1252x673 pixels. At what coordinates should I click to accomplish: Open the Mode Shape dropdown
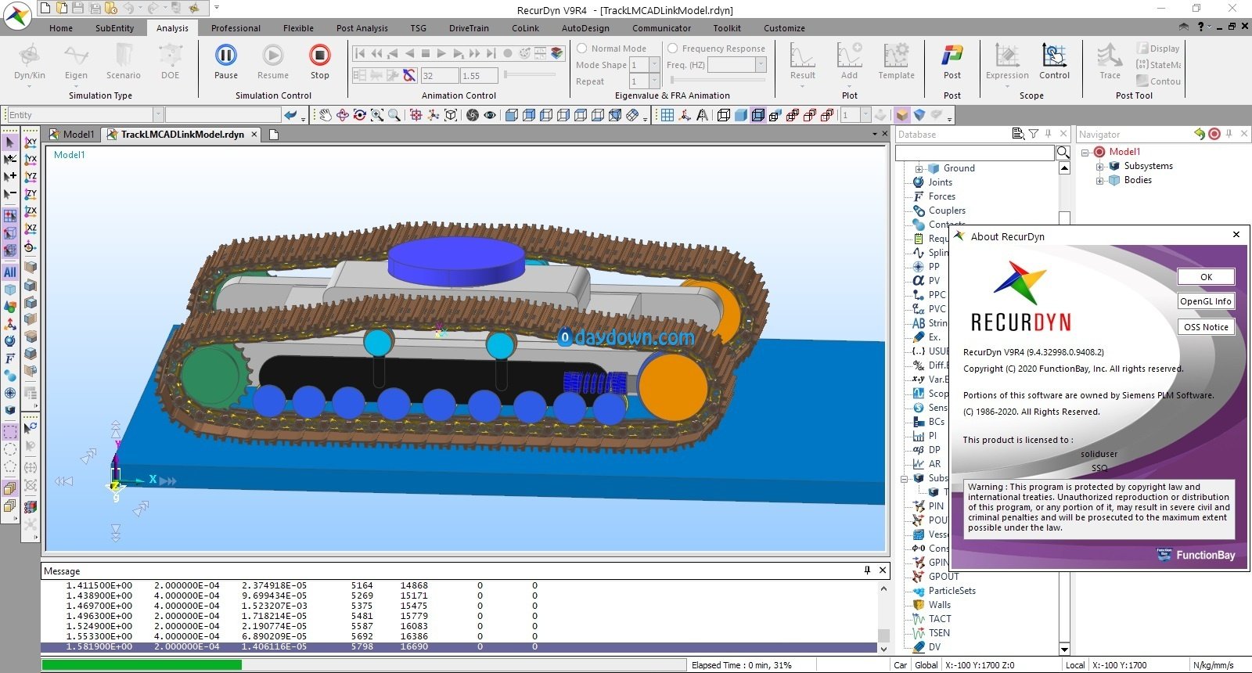click(654, 65)
